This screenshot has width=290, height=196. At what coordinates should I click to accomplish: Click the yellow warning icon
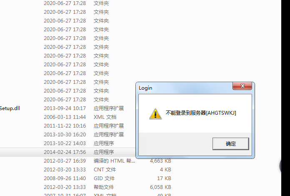click(x=155, y=114)
